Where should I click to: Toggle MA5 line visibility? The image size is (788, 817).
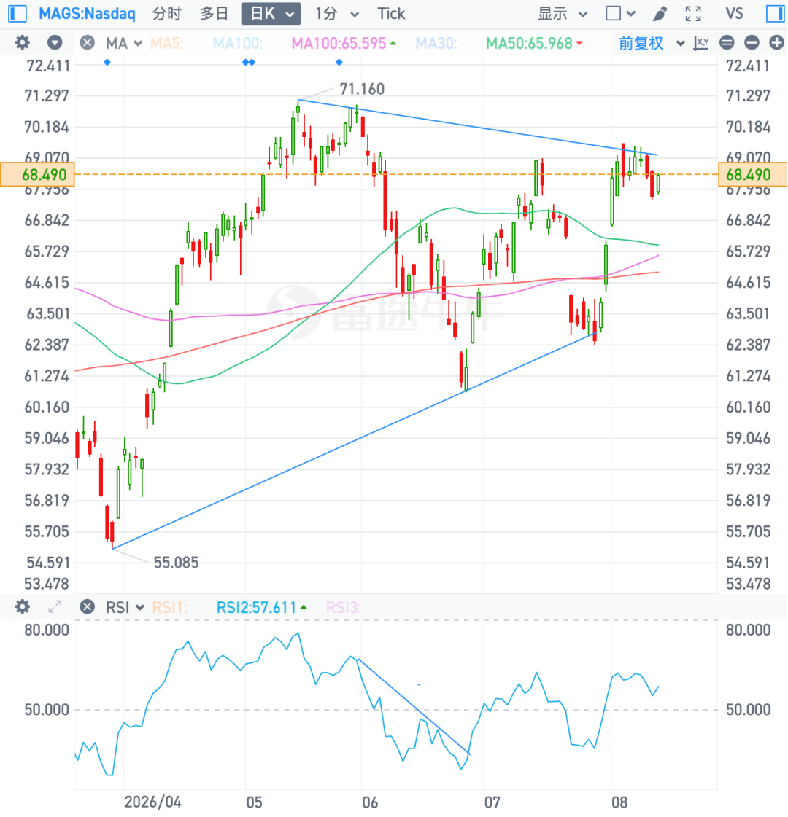tap(167, 43)
